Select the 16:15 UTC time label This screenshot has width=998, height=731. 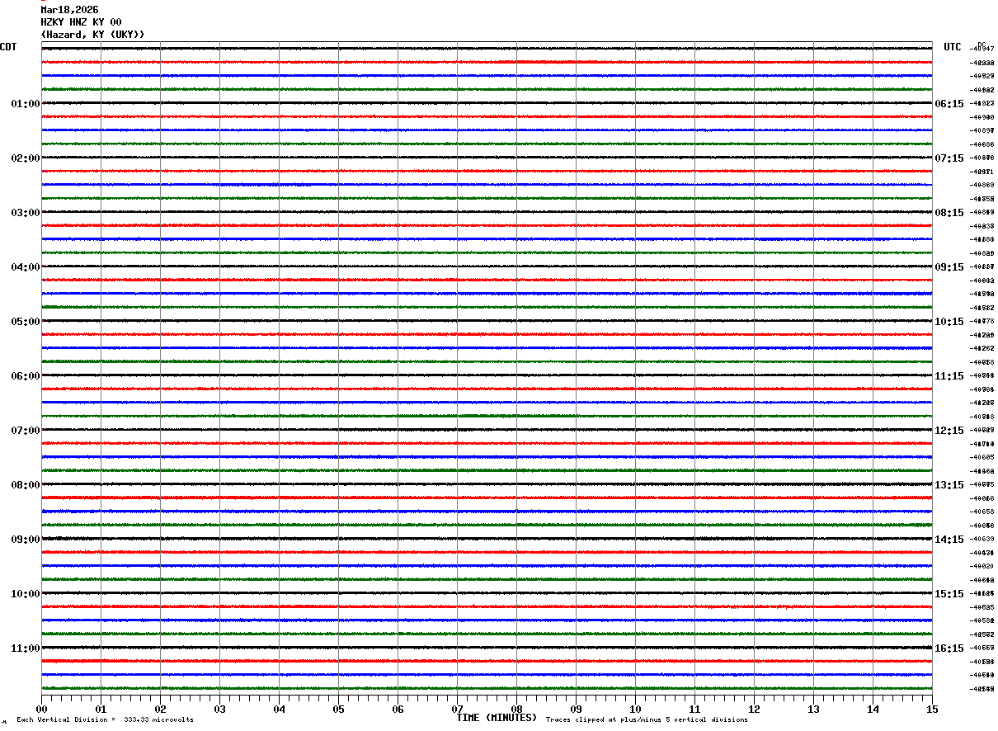click(x=949, y=648)
